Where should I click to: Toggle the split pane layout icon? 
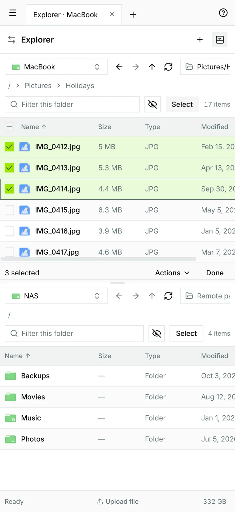click(x=220, y=40)
